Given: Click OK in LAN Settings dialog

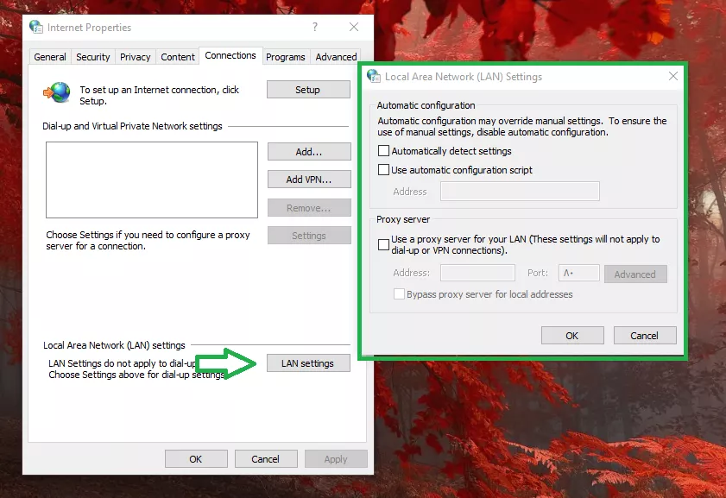Looking at the screenshot, I should tap(572, 336).
